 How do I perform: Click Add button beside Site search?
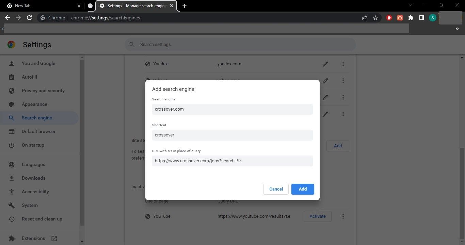pos(338,146)
